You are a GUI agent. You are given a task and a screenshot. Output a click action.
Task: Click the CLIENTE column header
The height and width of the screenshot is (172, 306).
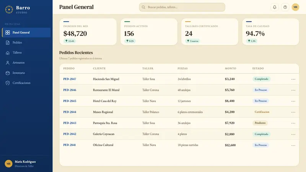pyautogui.click(x=99, y=68)
